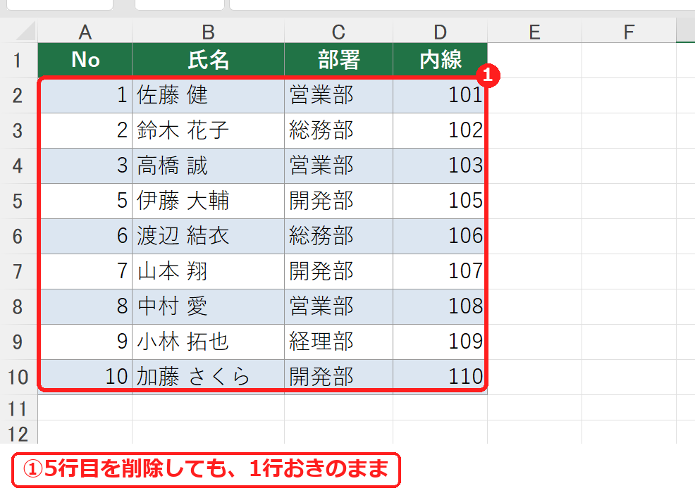Screen dimensions: 695x493
Task: Select extension cell 103
Action: pyautogui.click(x=440, y=166)
